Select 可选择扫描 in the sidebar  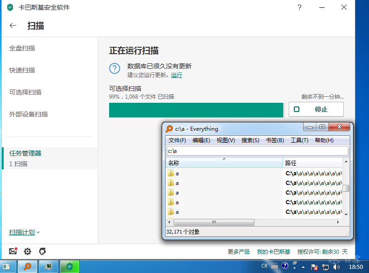[25, 92]
